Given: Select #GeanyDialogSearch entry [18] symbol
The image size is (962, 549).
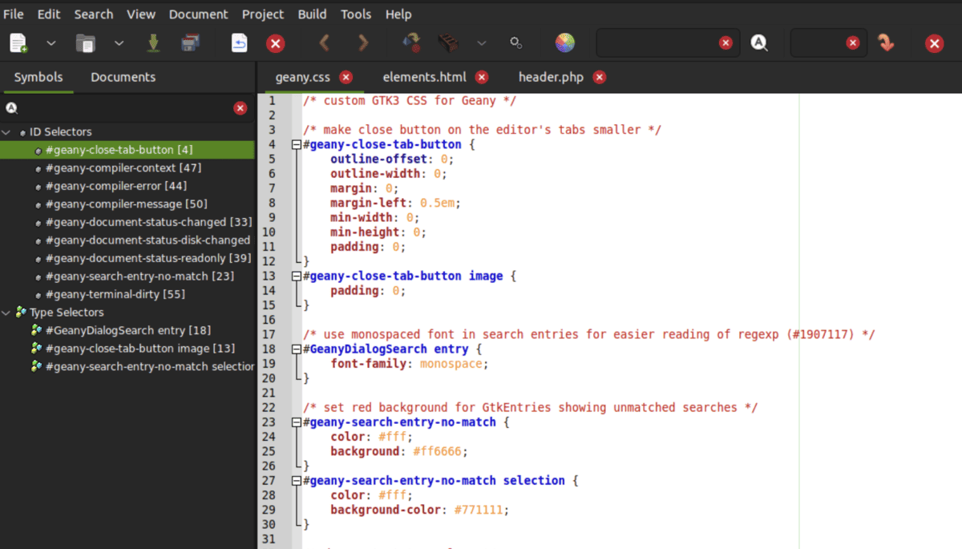Looking at the screenshot, I should [128, 330].
